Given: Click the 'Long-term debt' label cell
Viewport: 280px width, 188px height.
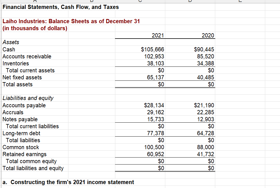Looking at the screenshot, I should 21,133.
